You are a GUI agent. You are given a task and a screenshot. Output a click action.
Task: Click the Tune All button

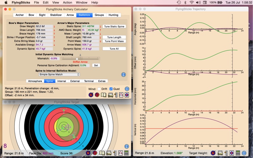click(114, 49)
